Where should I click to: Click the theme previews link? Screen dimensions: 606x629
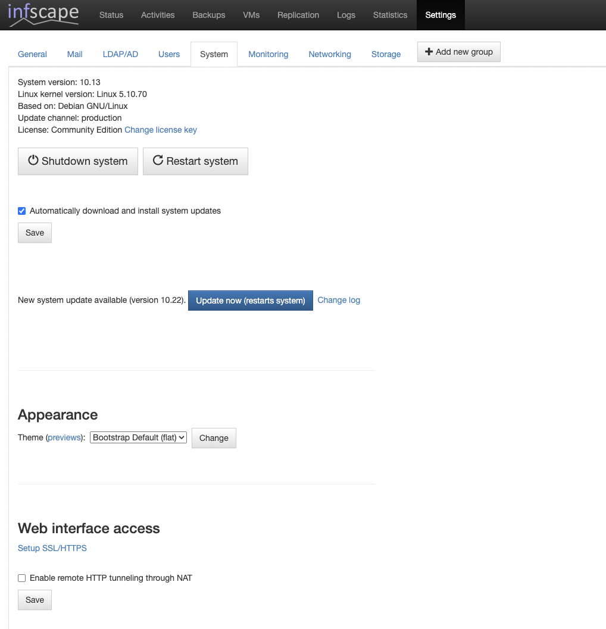tap(64, 437)
